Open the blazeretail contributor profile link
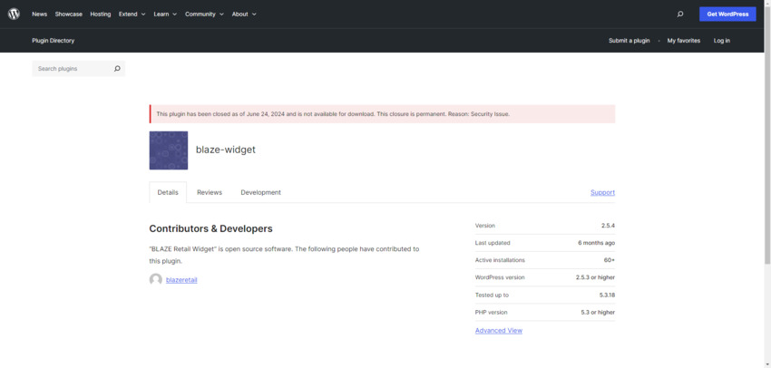 click(181, 280)
